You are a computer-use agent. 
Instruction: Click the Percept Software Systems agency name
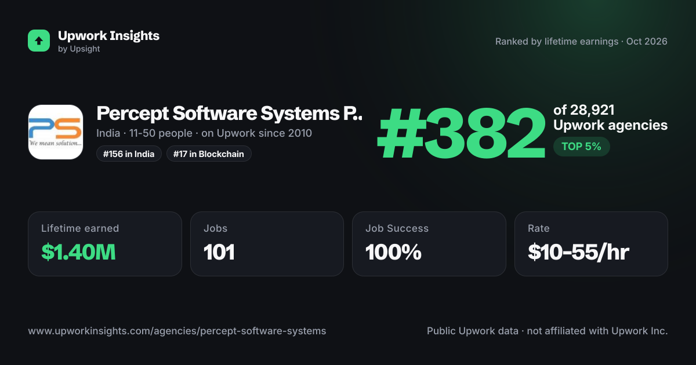(x=229, y=114)
